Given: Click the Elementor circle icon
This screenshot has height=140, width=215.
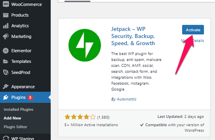Looking at the screenshot, I should tap(5, 51).
